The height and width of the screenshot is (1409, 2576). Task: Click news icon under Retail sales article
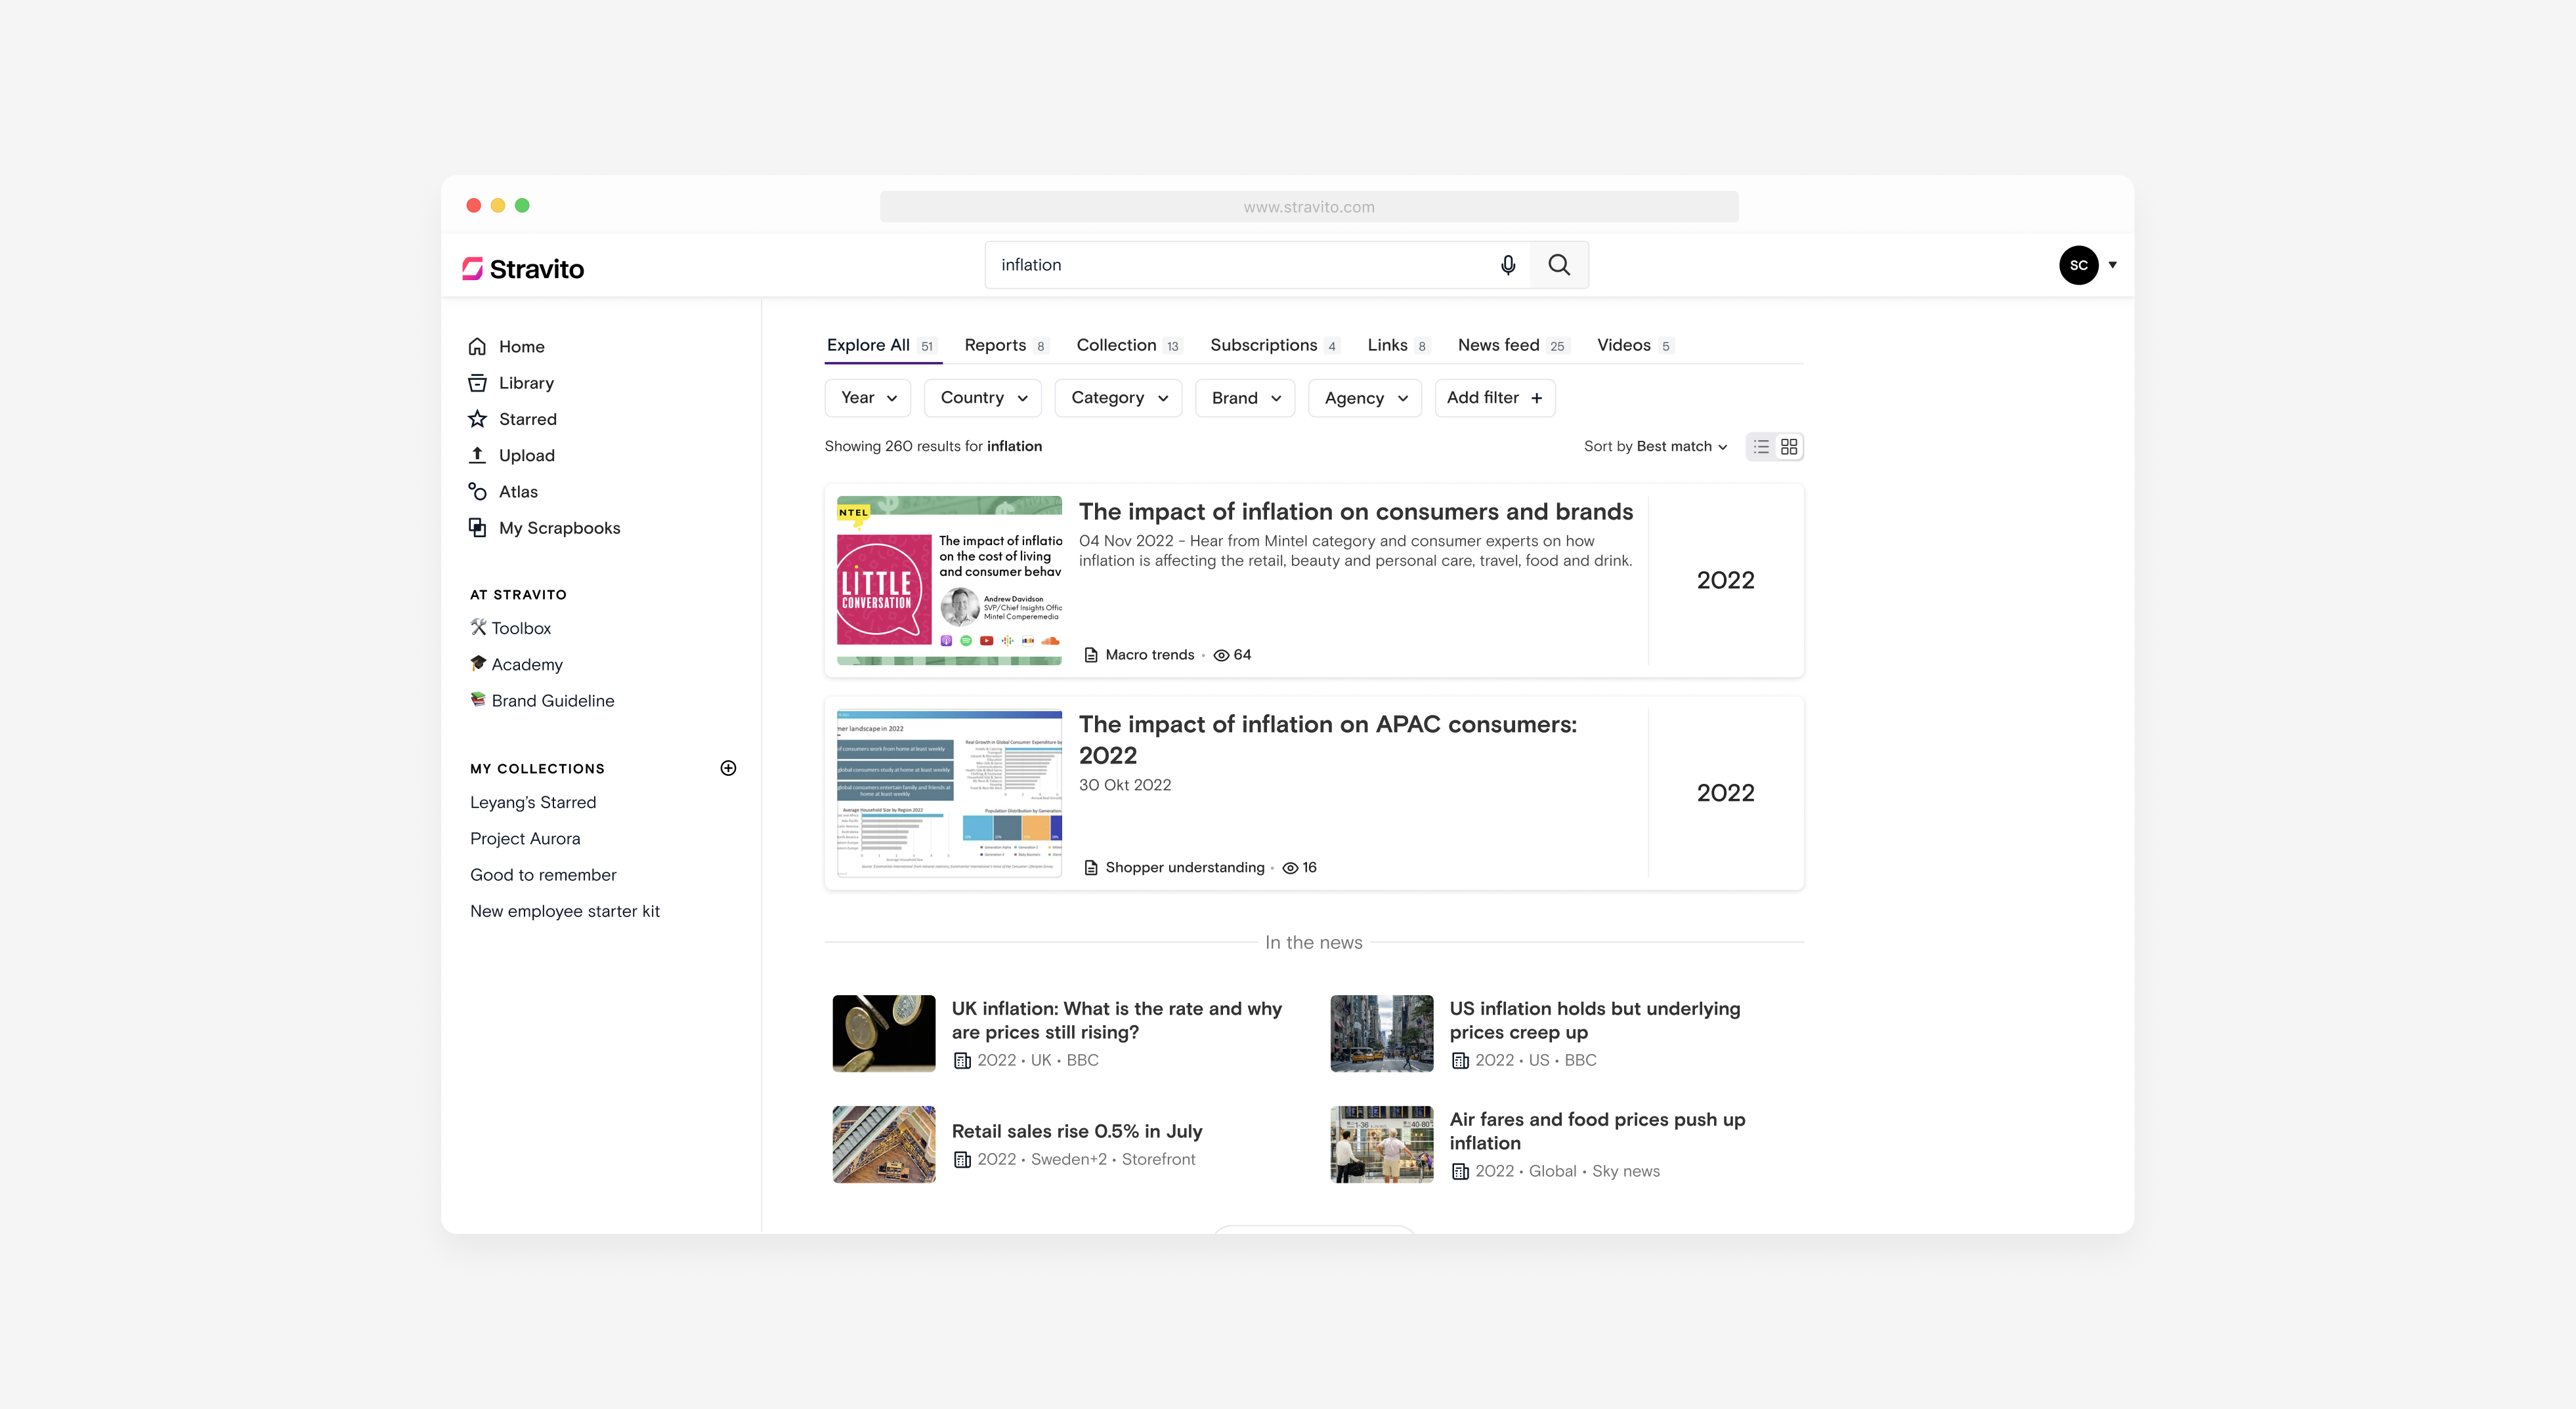(962, 1160)
